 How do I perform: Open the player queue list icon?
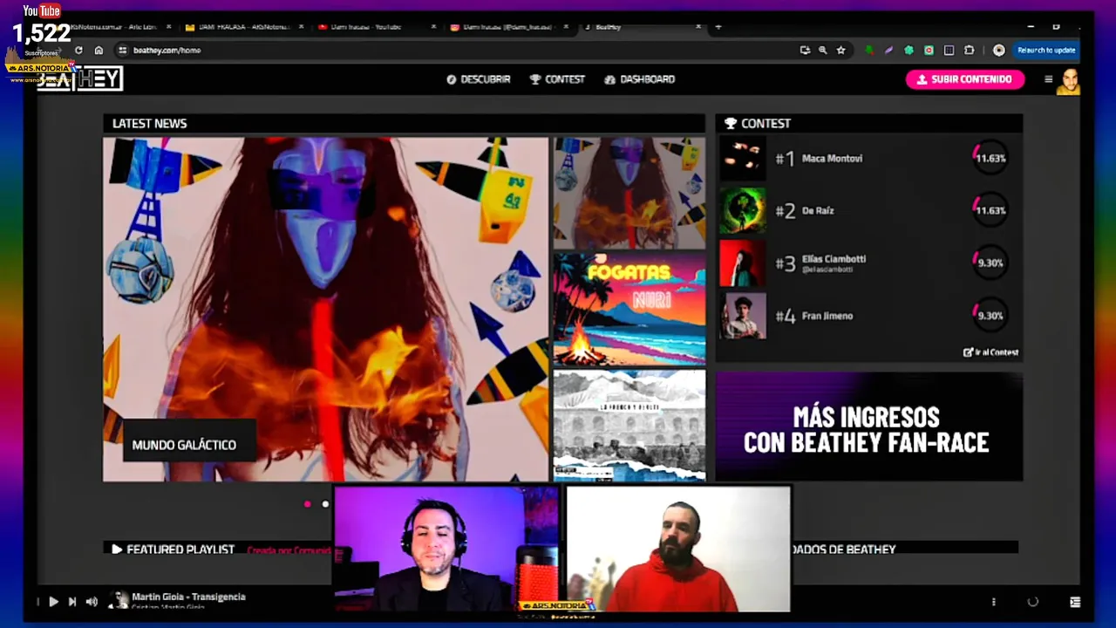click(1075, 602)
